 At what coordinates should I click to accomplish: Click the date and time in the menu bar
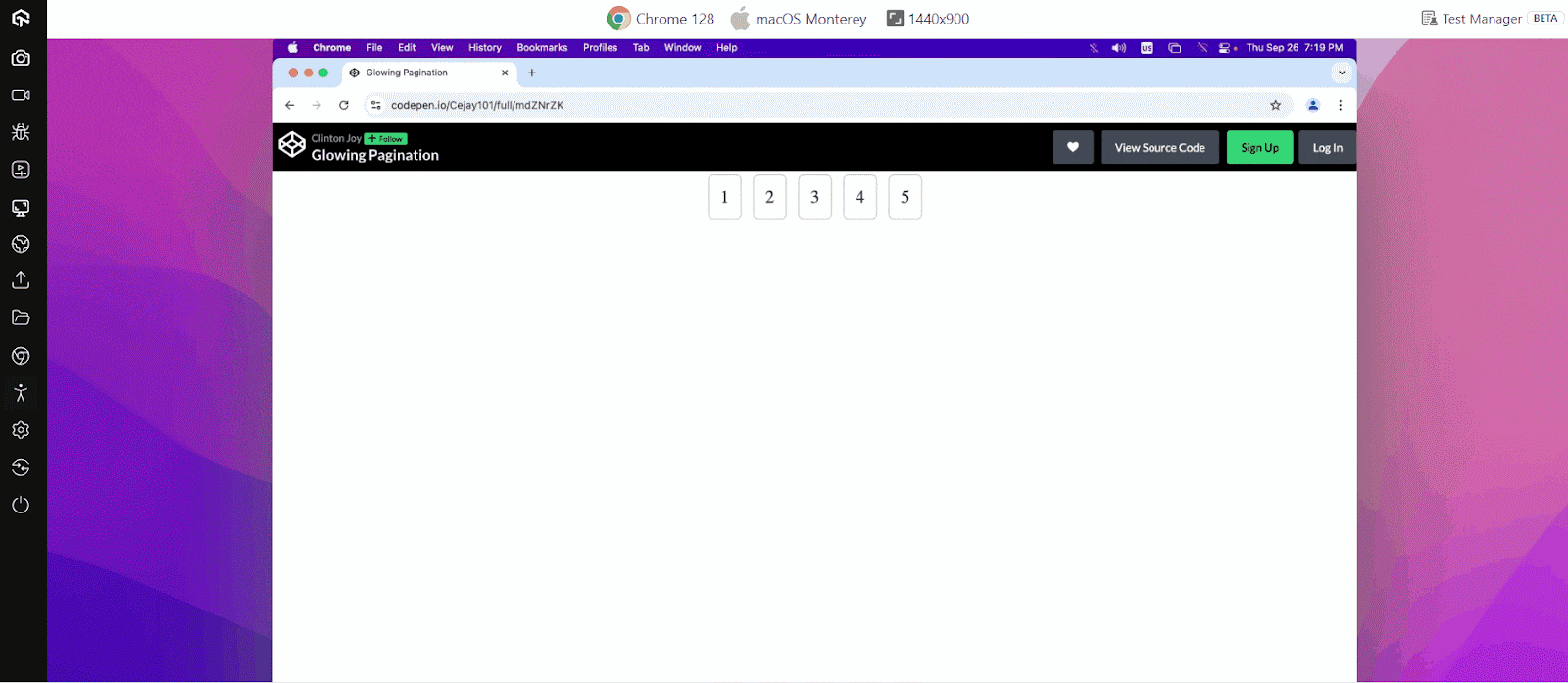tap(1294, 47)
